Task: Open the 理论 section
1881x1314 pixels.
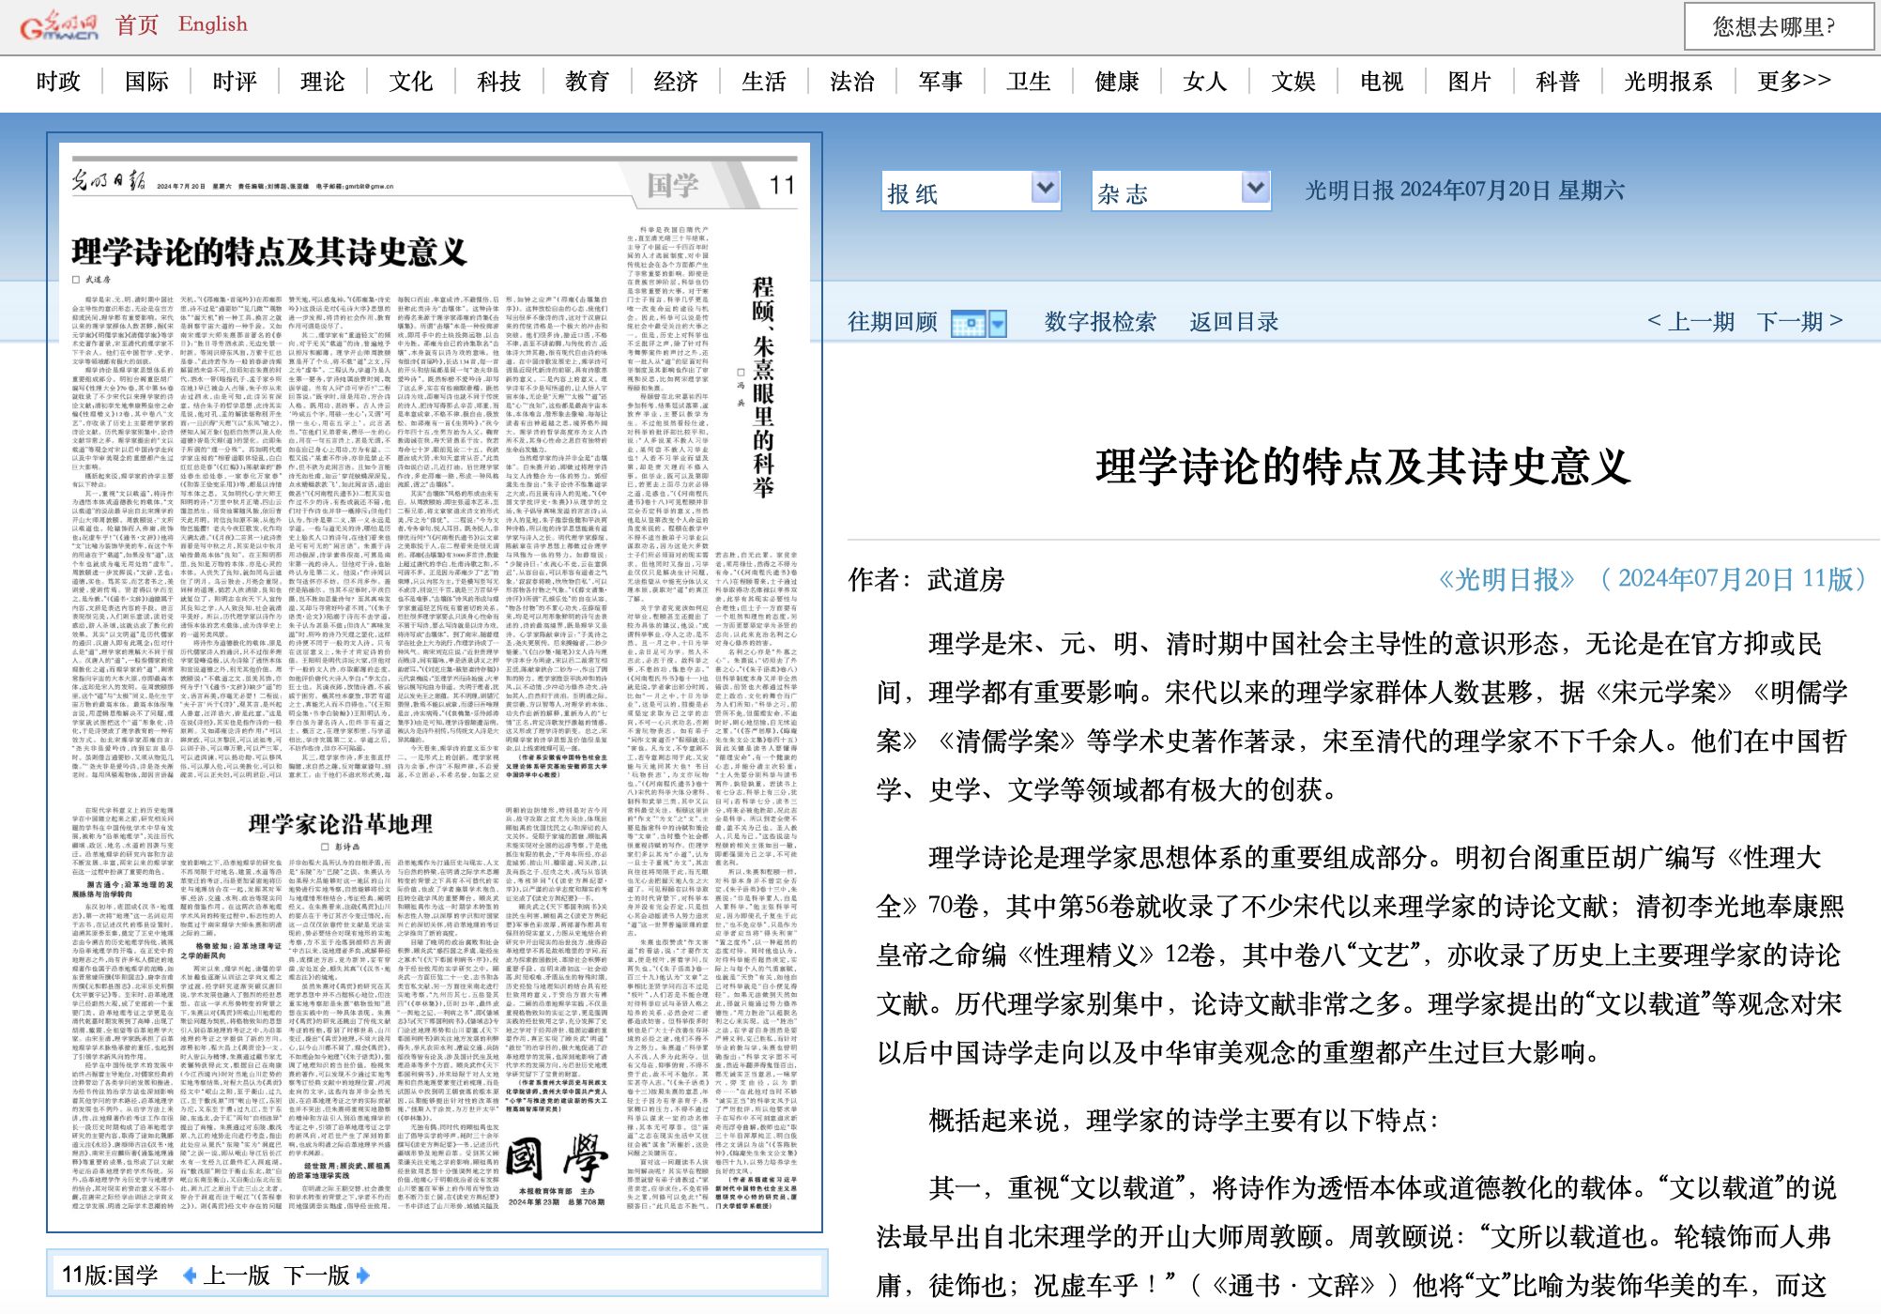Action: [323, 82]
